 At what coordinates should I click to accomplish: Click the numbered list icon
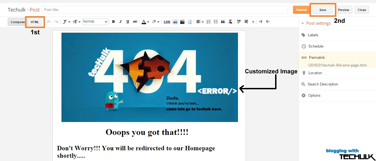[x=209, y=22]
